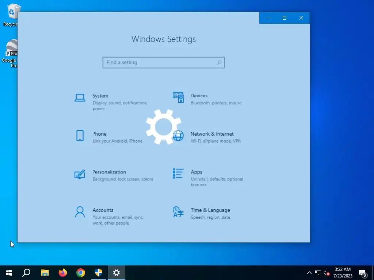This screenshot has height=280, width=374.
Task: Open taskbar Search magnifier
Action: [26, 273]
